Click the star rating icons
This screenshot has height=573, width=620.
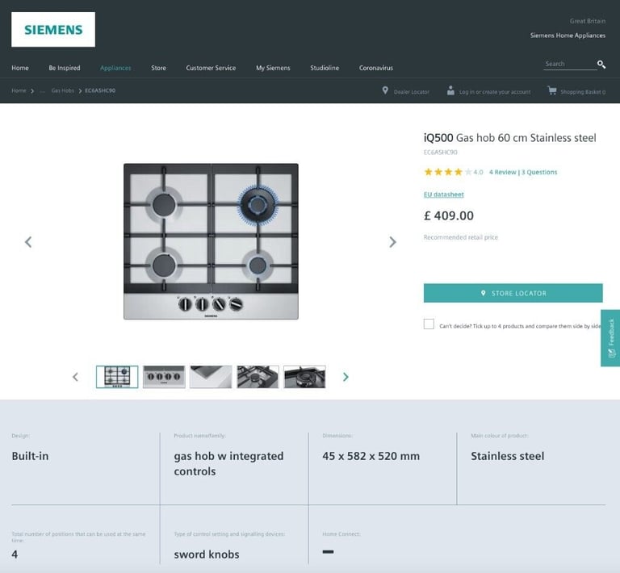point(448,172)
